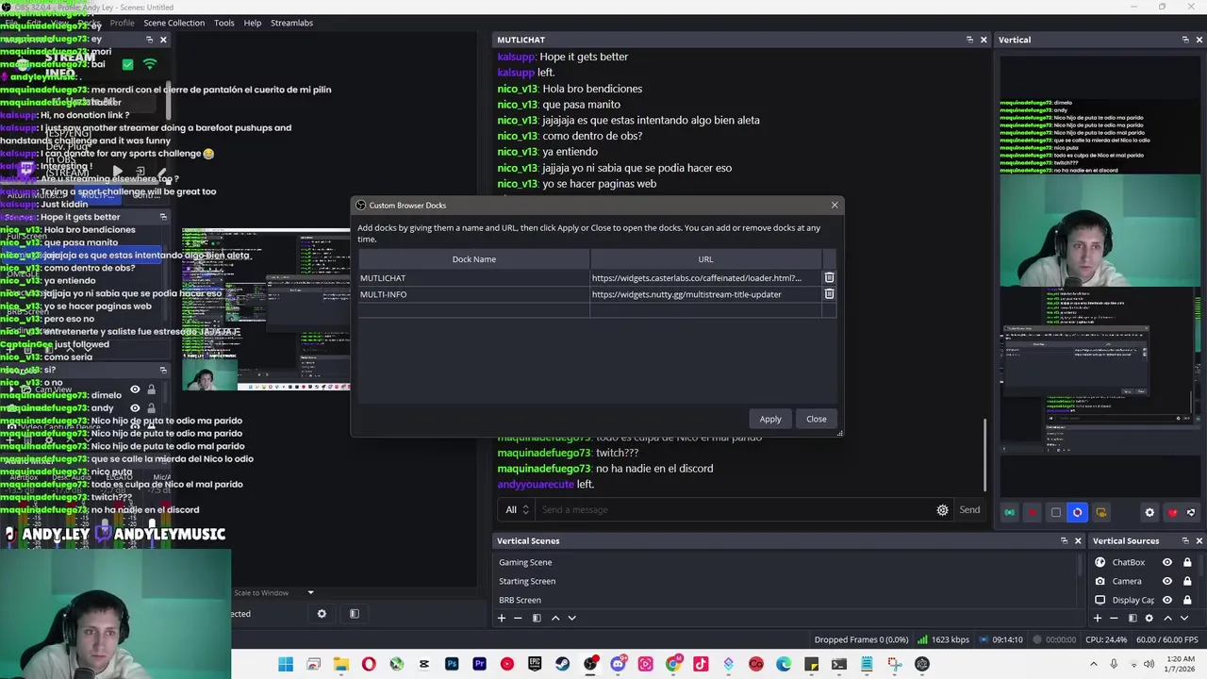Click the yellow virtual camera icon in Vertical
The image size is (1207, 679).
pos(1100,513)
